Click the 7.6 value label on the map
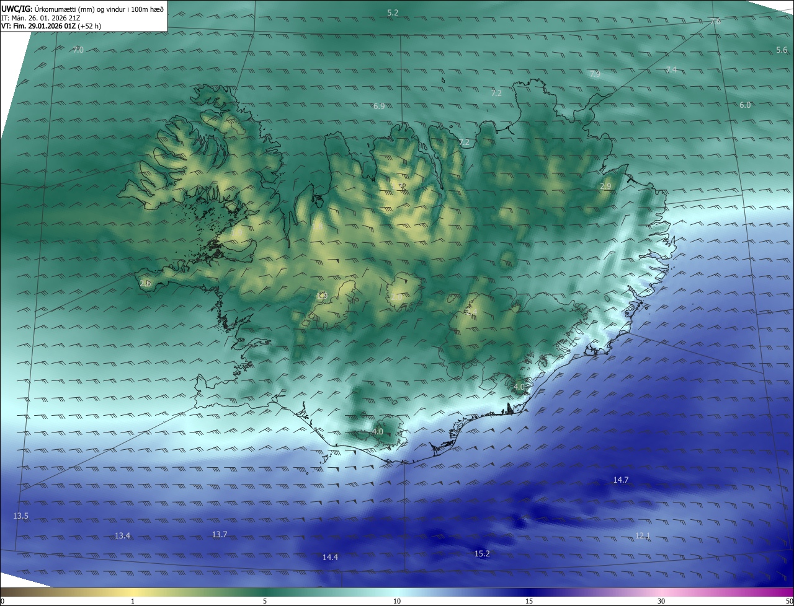The image size is (794, 606). [715, 22]
